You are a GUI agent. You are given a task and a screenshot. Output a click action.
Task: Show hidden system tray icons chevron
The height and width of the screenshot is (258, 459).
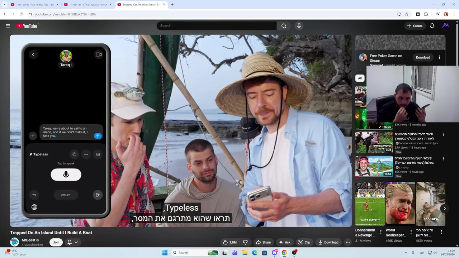pyautogui.click(x=406, y=253)
